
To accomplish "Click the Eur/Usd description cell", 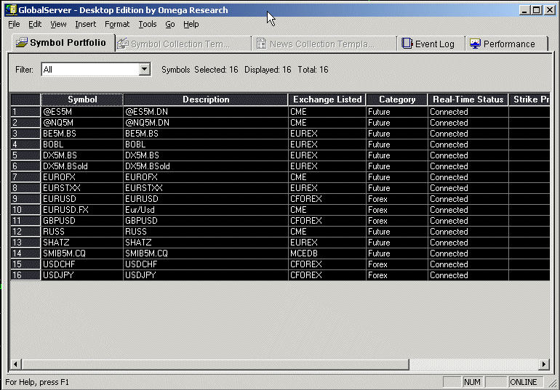I will point(206,210).
